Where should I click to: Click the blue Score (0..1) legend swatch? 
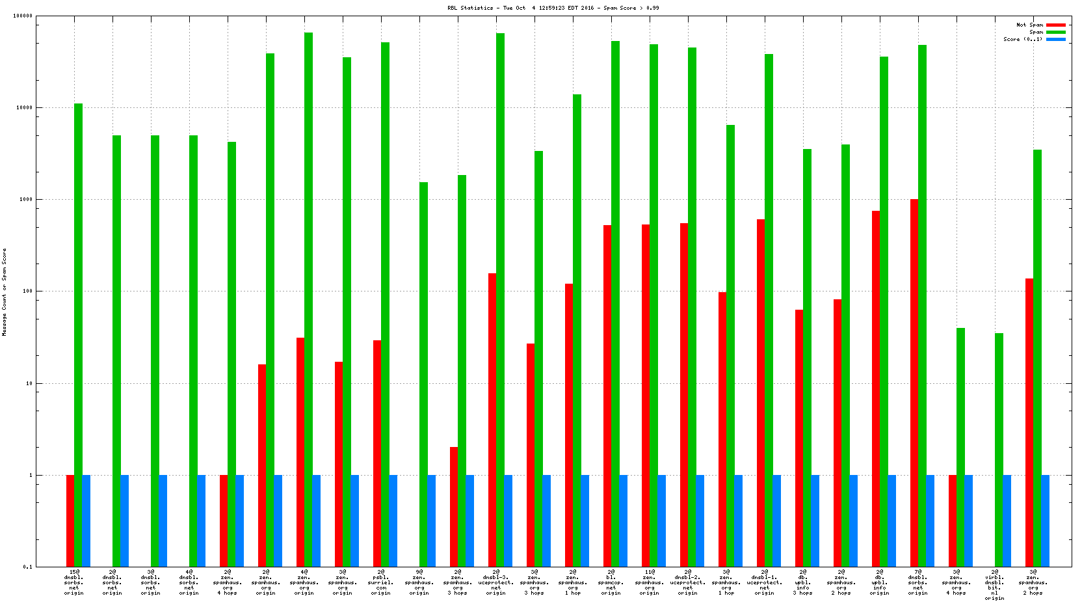coord(1055,40)
